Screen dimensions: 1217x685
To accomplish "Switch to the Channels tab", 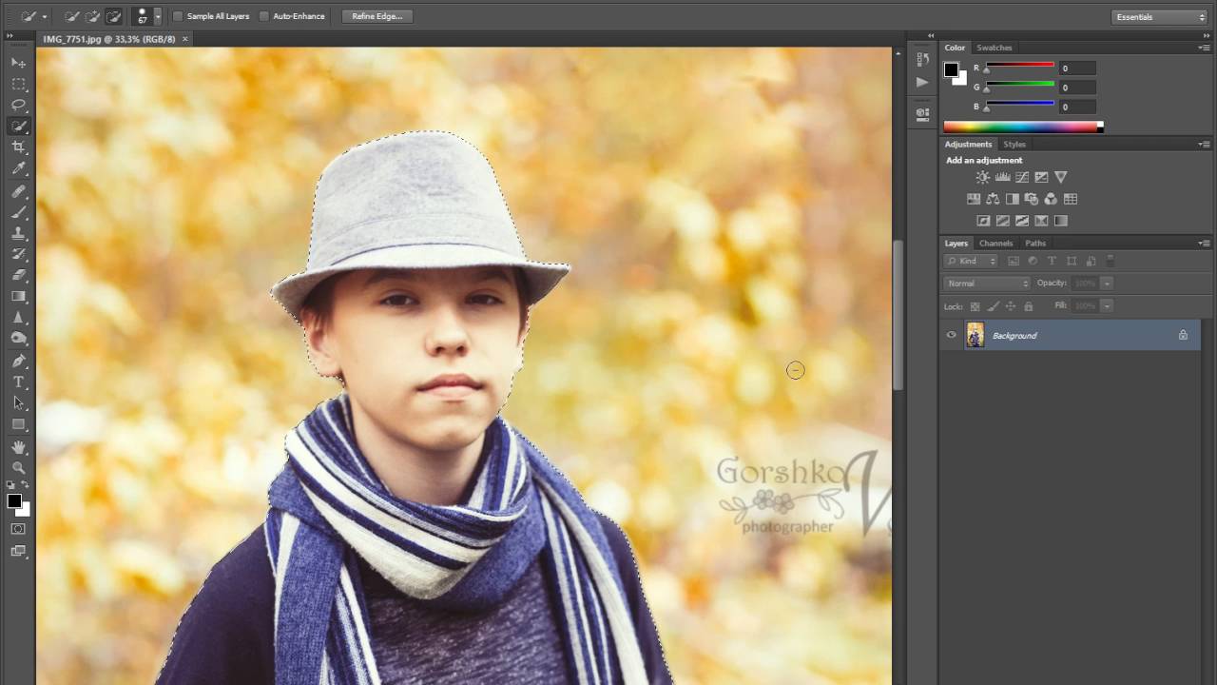I will click(995, 243).
